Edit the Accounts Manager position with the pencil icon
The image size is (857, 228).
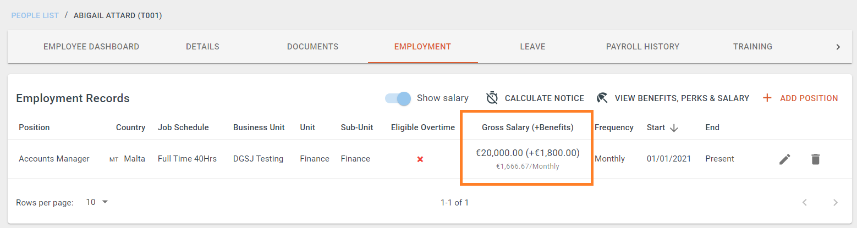[x=785, y=159]
